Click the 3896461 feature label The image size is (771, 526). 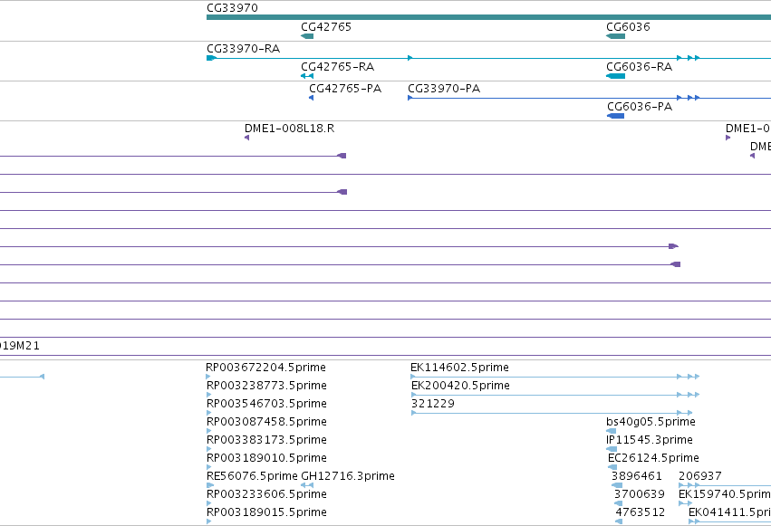point(637,476)
